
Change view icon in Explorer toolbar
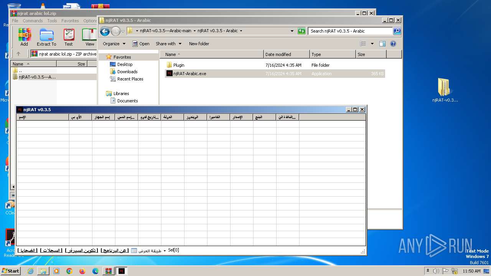pyautogui.click(x=363, y=44)
